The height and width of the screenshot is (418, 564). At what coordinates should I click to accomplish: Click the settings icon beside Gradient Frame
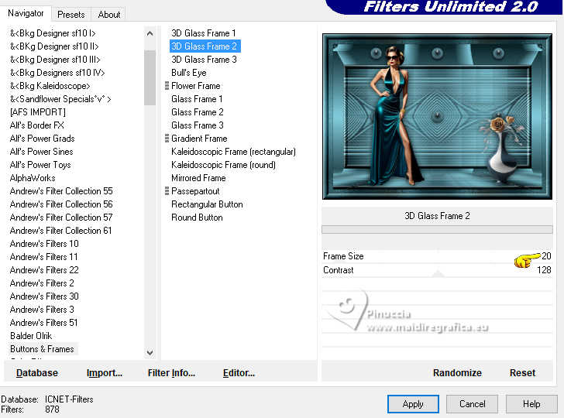(x=167, y=139)
